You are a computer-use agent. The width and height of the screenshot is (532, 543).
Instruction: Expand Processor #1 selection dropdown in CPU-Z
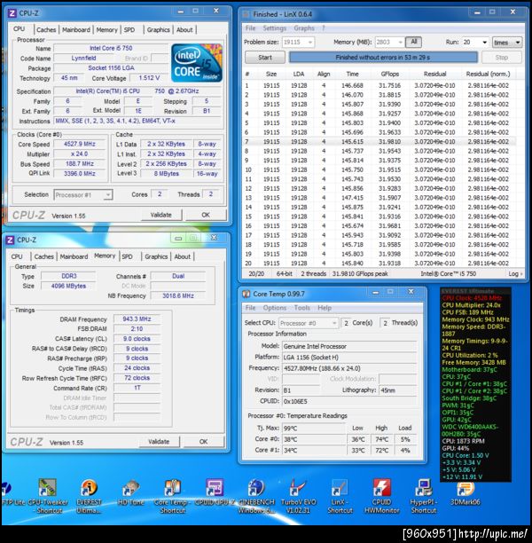point(108,195)
